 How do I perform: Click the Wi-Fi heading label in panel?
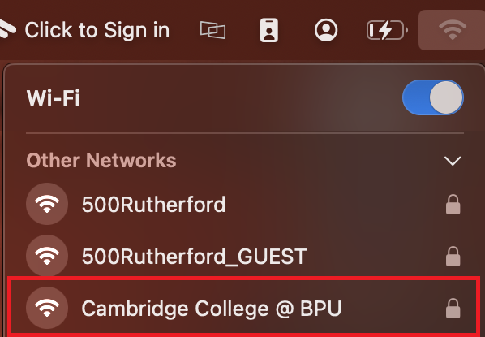(x=54, y=98)
